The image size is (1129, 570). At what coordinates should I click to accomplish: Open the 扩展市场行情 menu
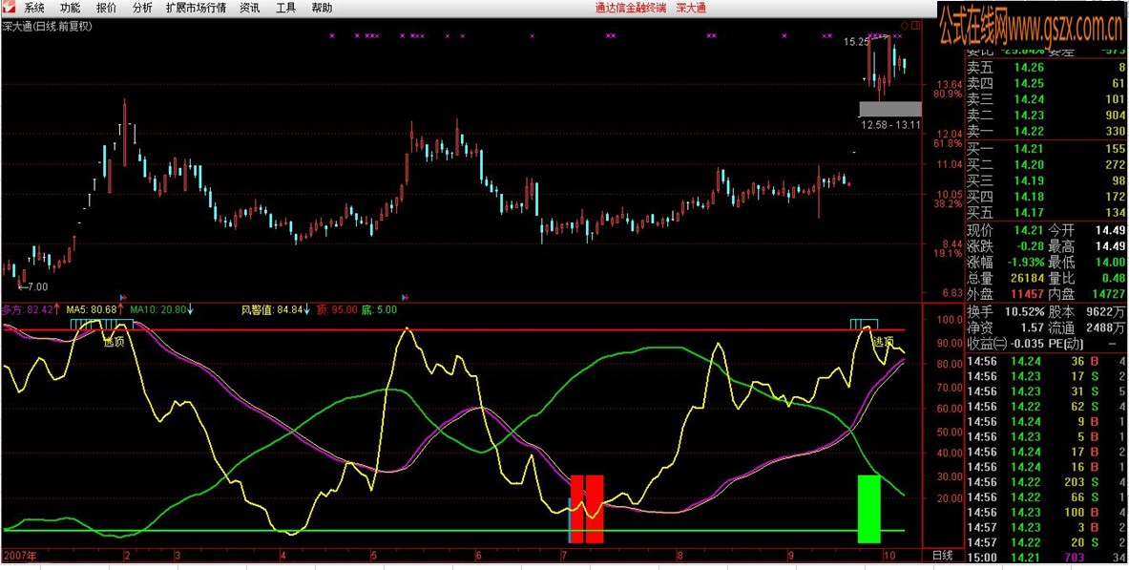click(196, 9)
